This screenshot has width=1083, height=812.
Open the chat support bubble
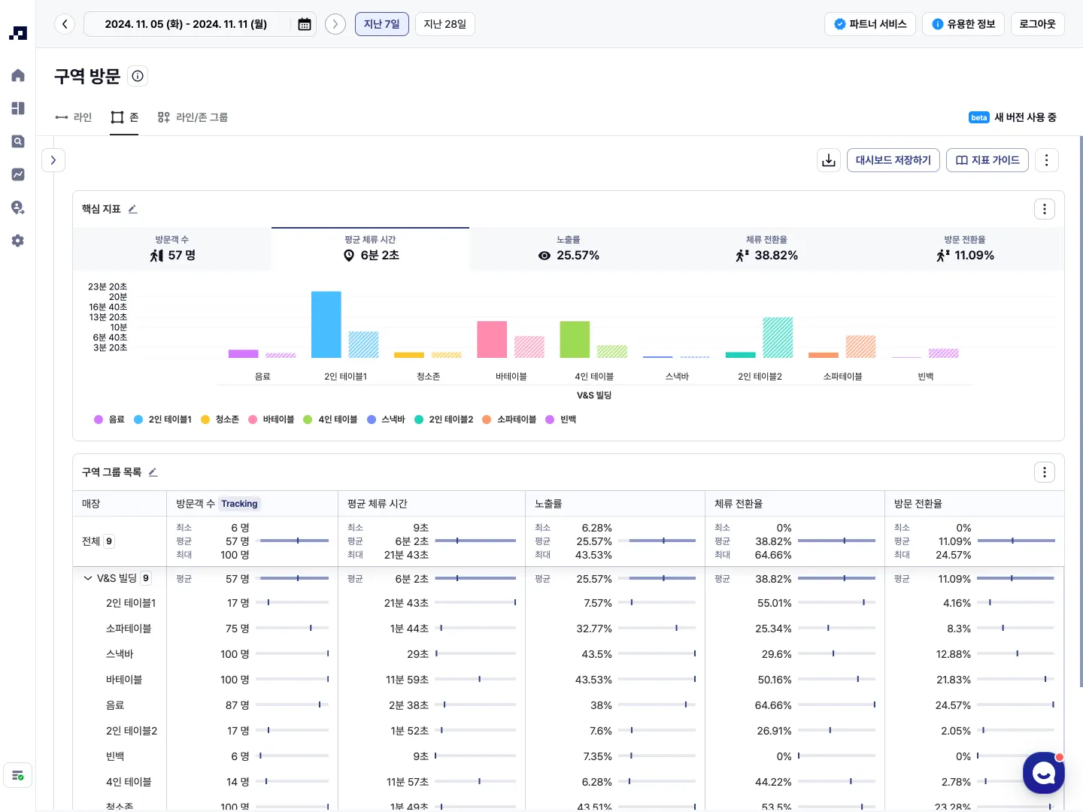[x=1043, y=772]
